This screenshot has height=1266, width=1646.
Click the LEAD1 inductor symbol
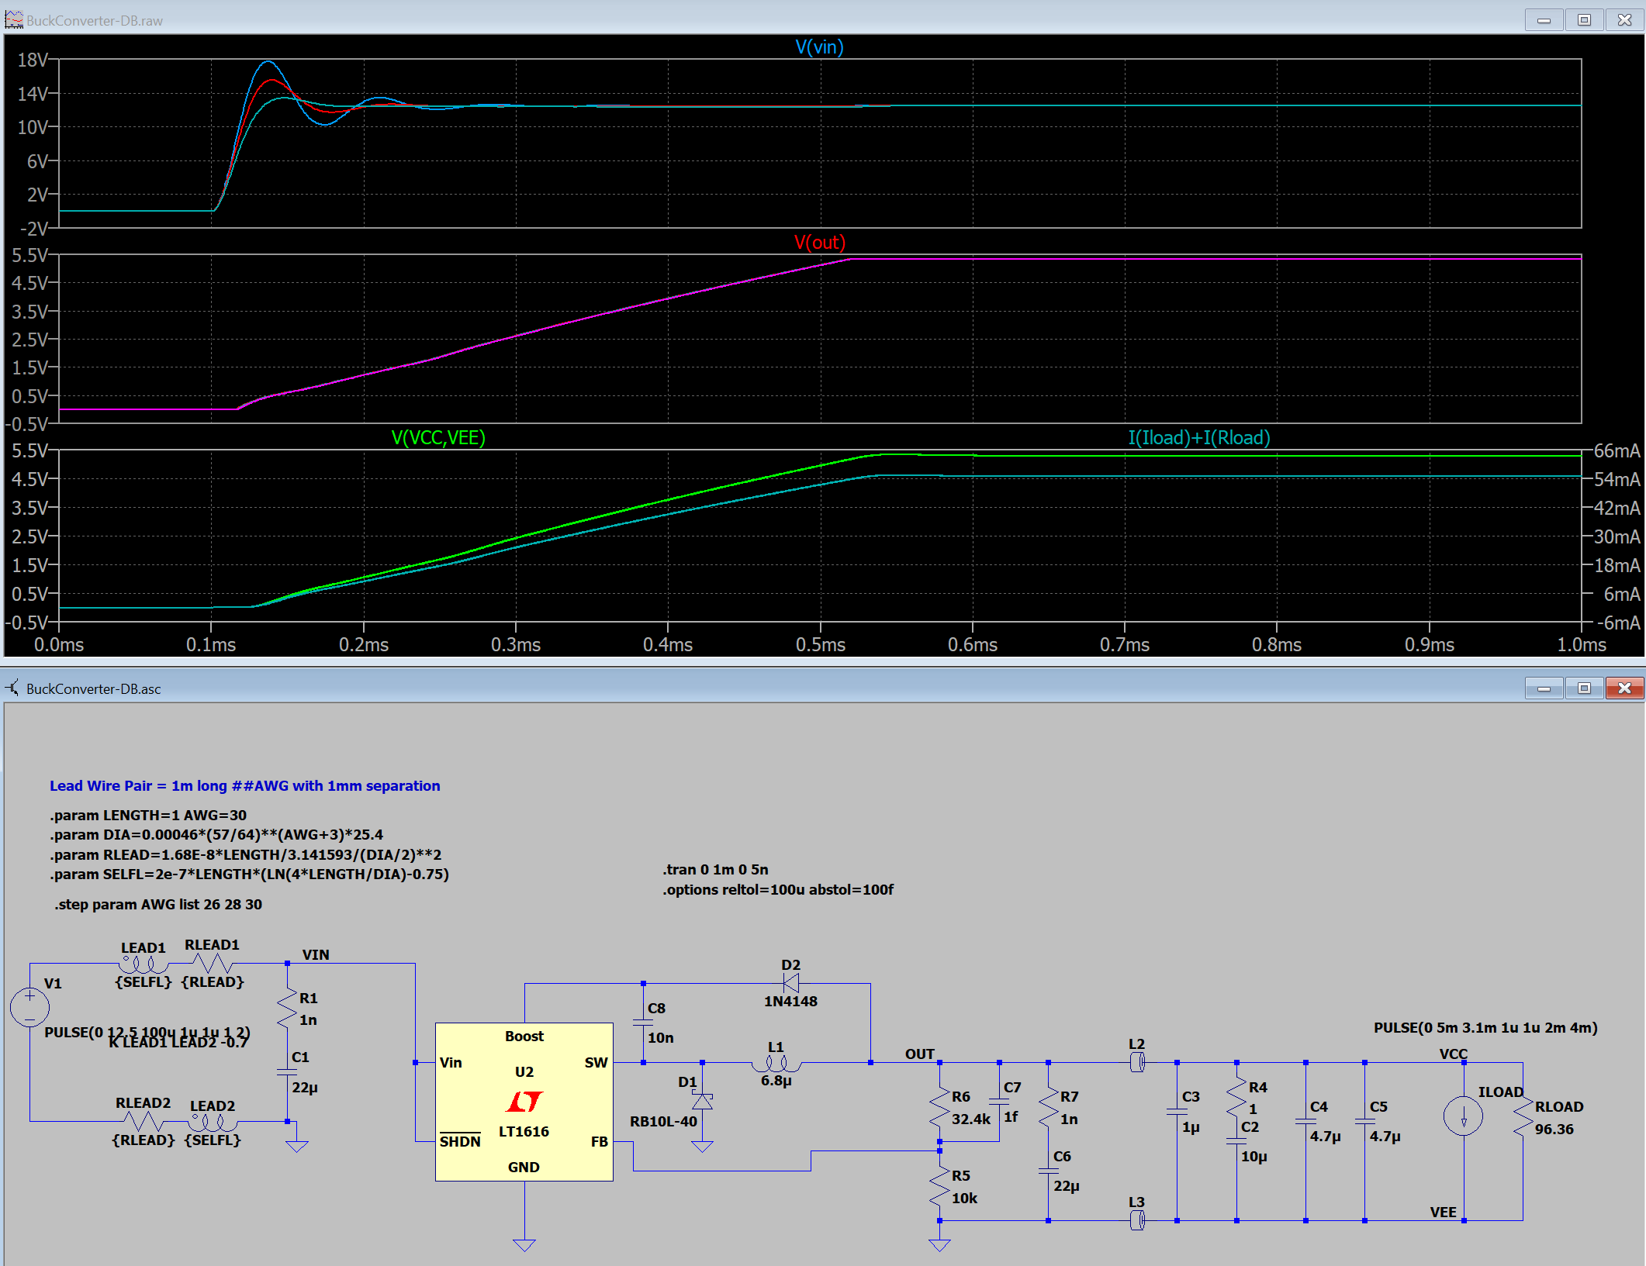(144, 964)
